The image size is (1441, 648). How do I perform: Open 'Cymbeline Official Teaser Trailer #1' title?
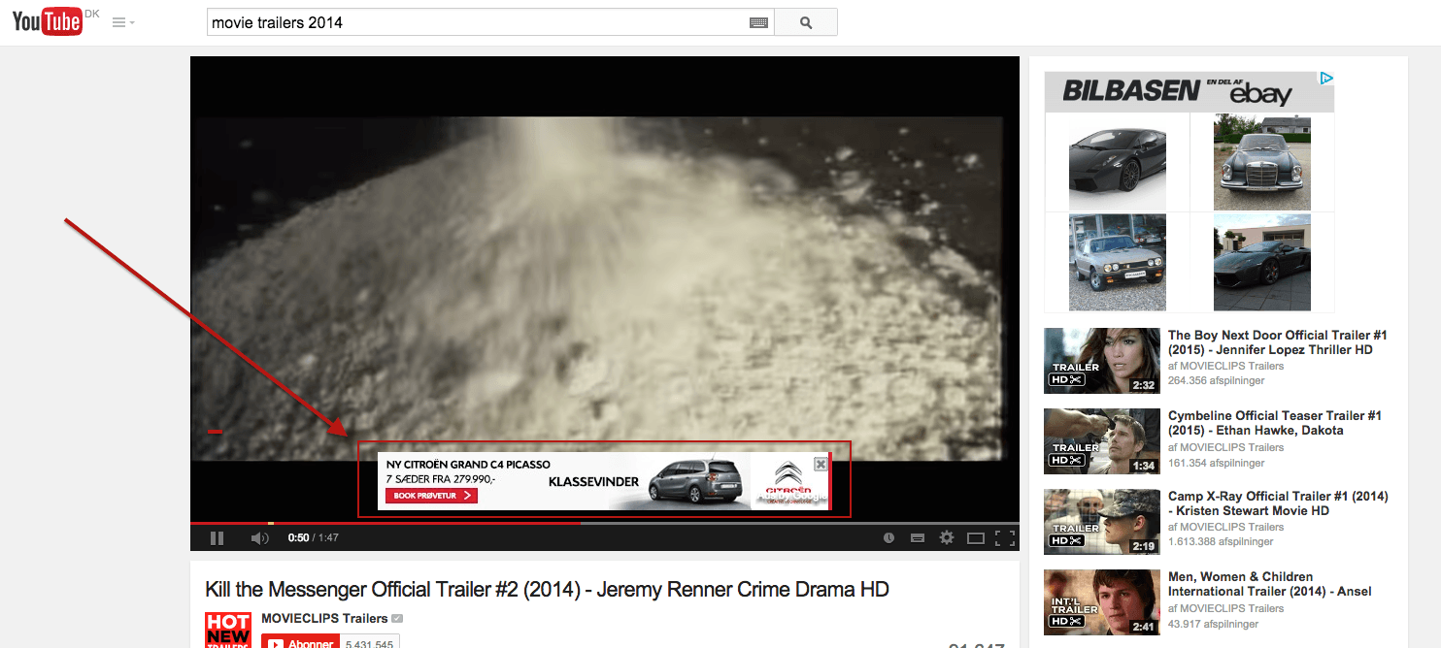pyautogui.click(x=1275, y=423)
